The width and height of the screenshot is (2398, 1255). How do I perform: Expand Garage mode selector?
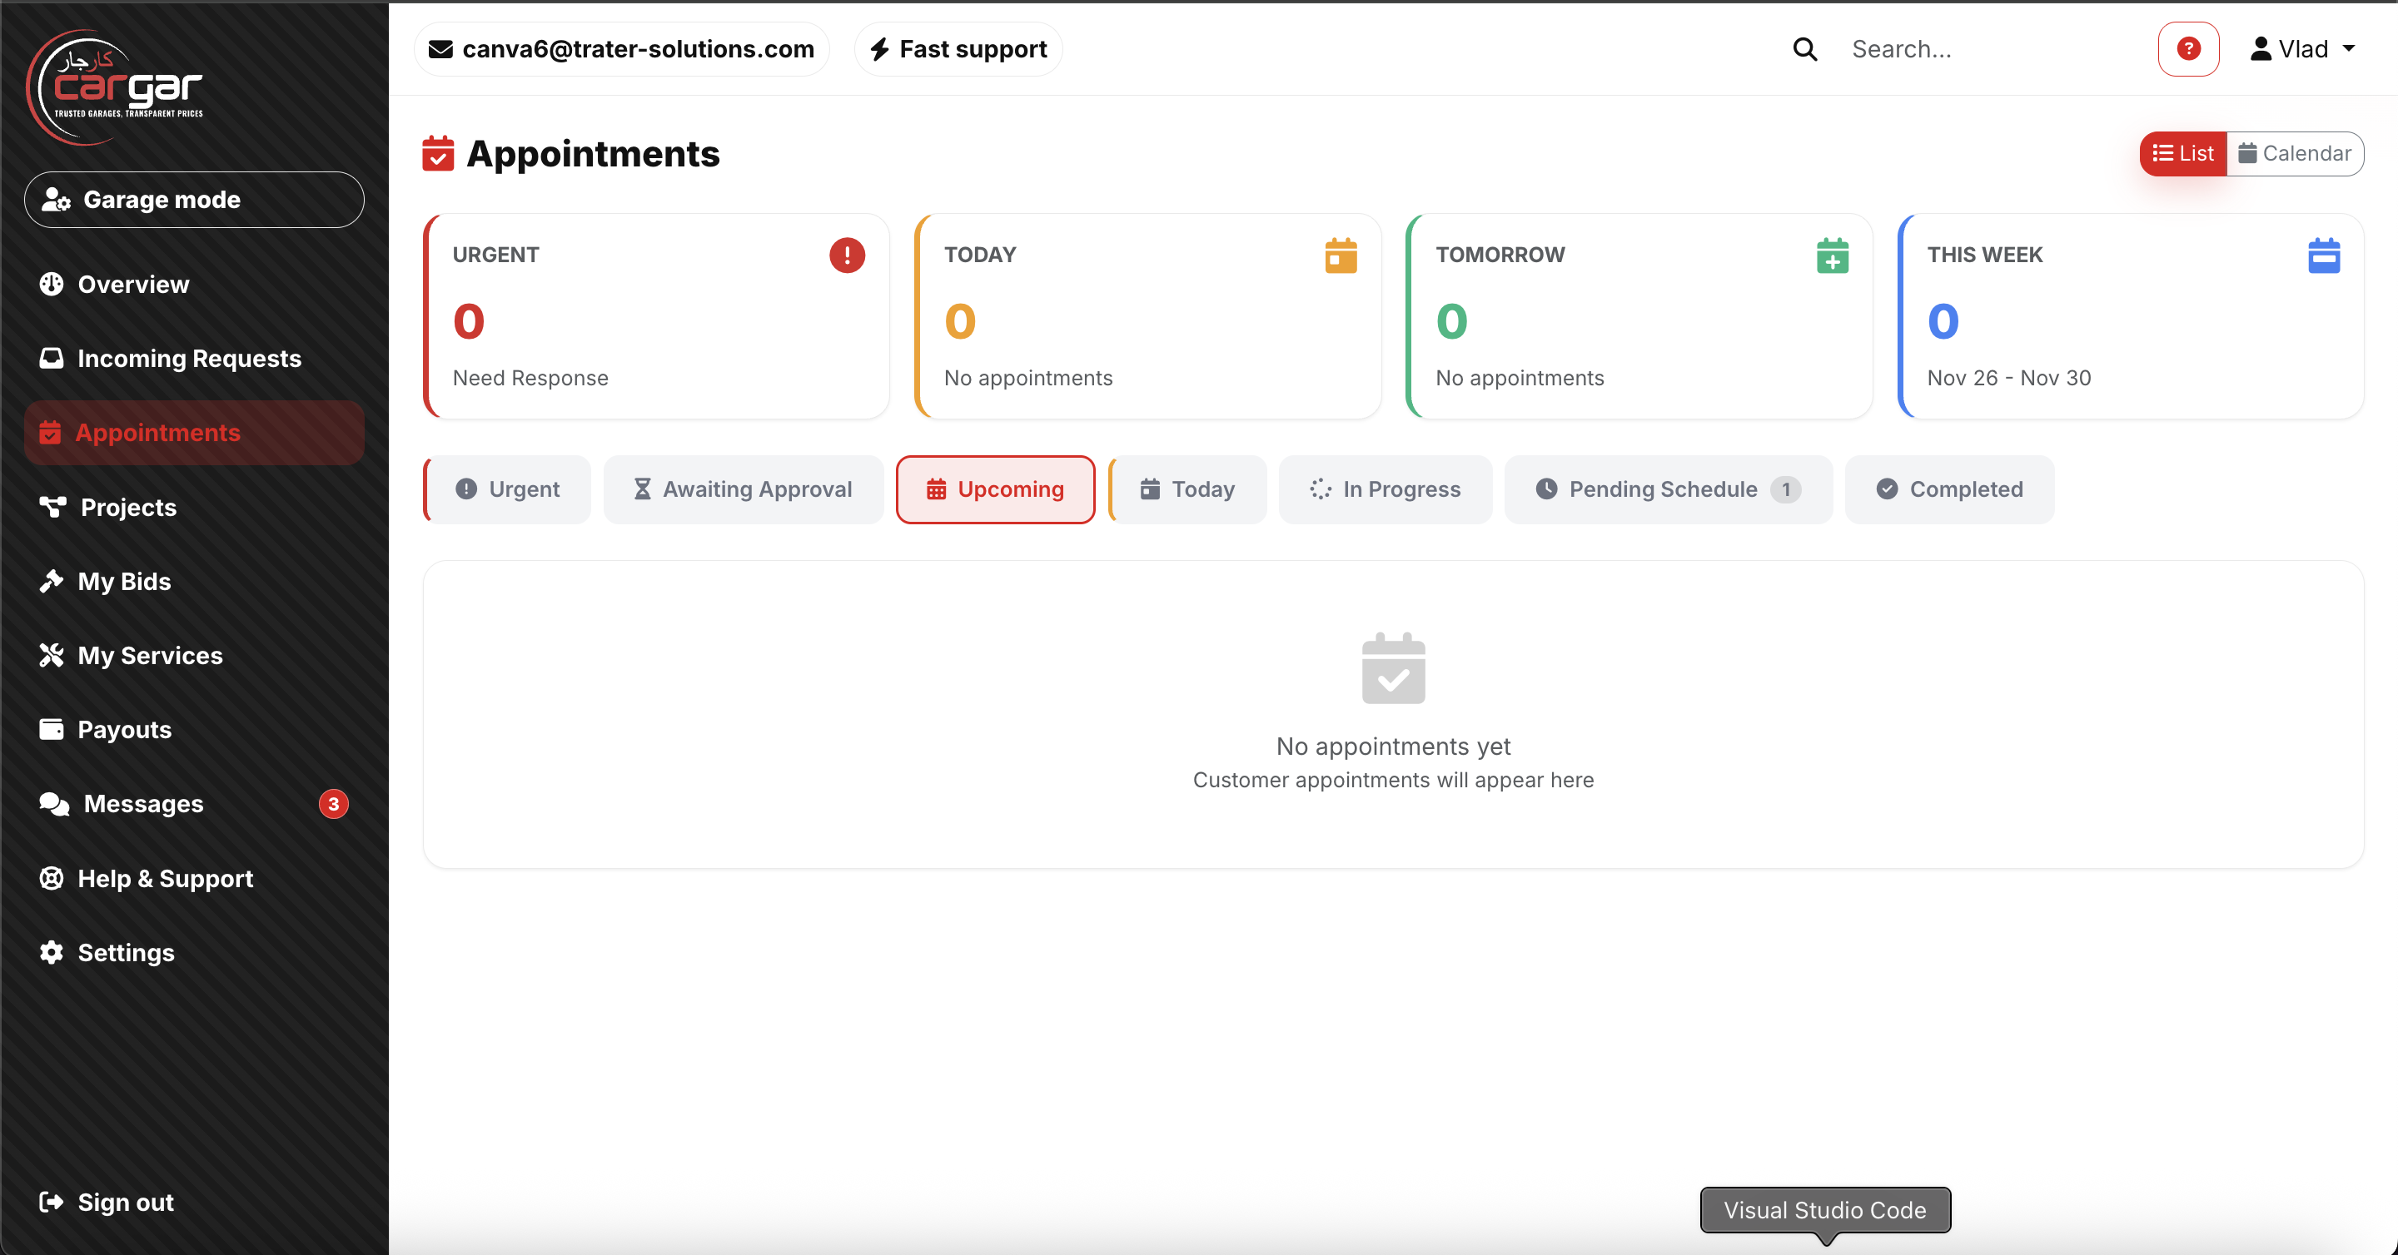coord(192,199)
